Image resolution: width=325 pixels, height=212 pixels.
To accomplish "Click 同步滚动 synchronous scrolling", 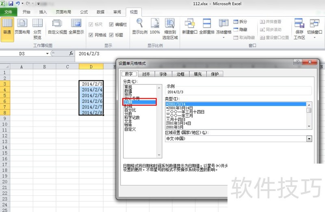I will pyautogui.click(x=271, y=30).
